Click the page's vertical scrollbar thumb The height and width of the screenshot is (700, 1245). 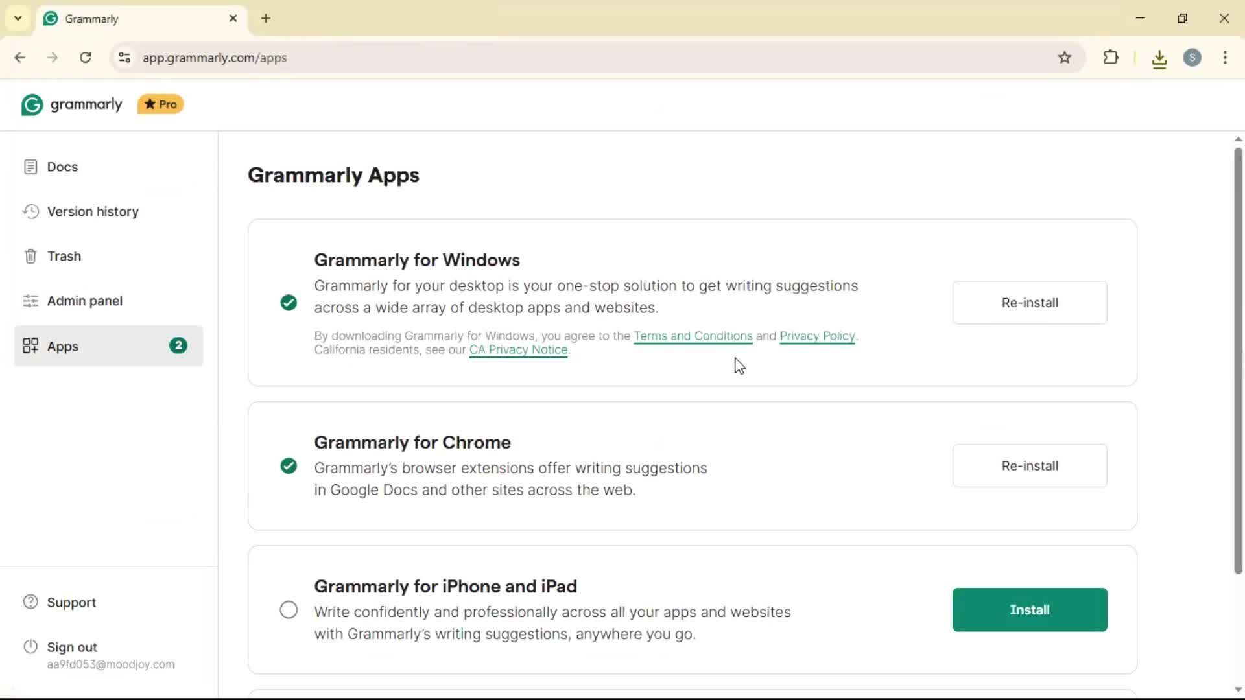pos(1238,360)
